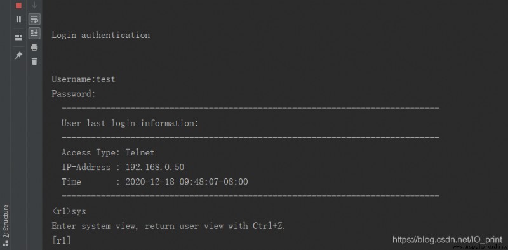Print the console output

tap(34, 48)
